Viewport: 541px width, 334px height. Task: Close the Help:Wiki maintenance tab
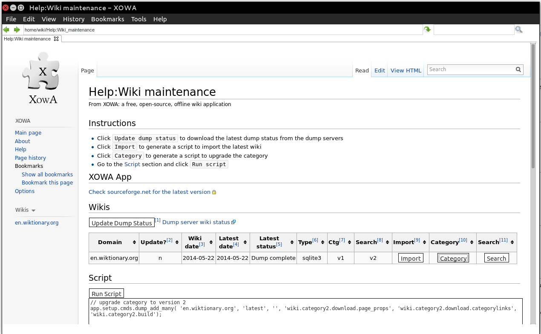coord(56,39)
